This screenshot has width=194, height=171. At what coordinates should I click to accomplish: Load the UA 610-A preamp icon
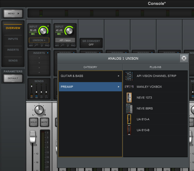(129, 119)
